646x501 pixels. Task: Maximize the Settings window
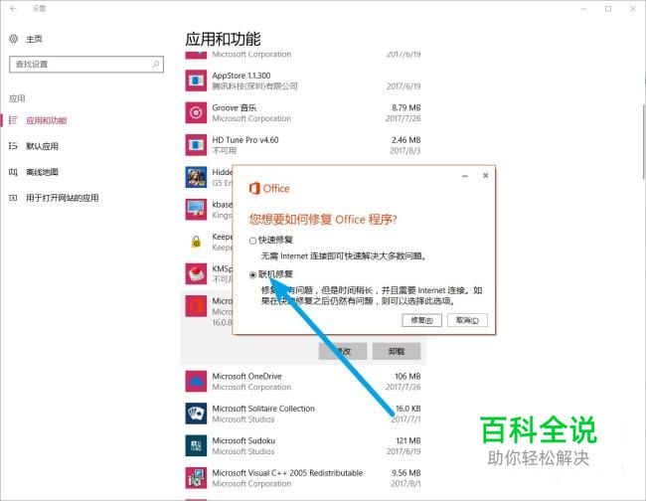(608, 8)
